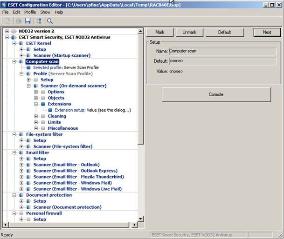Click the Open file toolbar icon
284x239 pixels.
point(19,21)
